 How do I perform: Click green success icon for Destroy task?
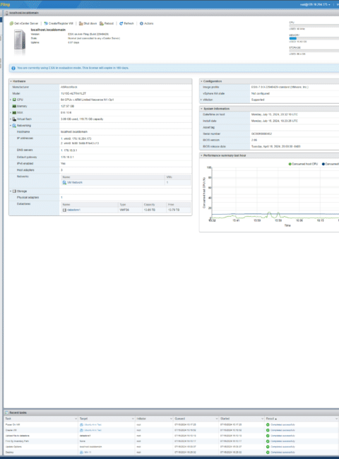[x=268, y=453]
